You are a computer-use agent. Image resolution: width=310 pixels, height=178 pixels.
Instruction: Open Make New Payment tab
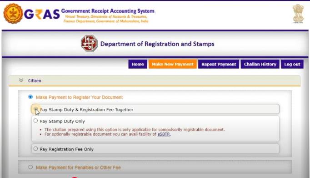click(x=173, y=64)
